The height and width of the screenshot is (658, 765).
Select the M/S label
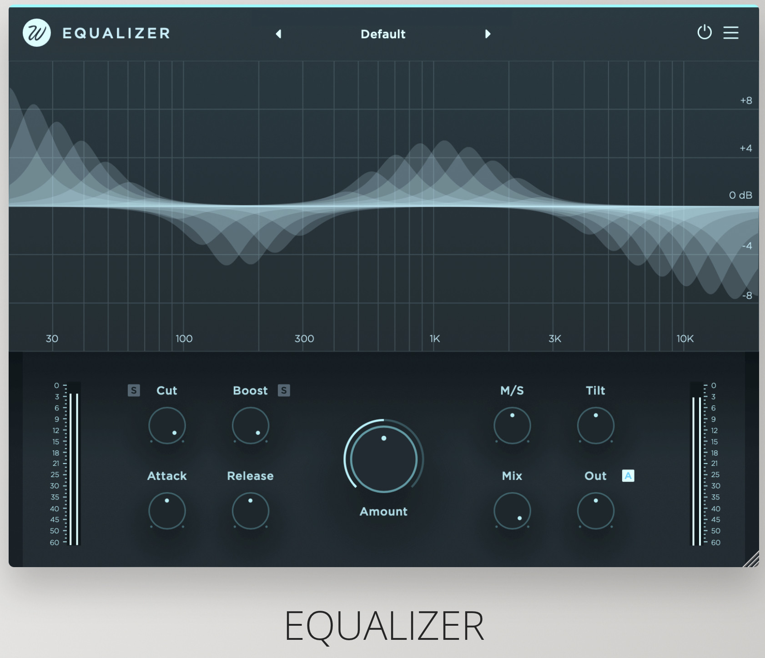coord(512,390)
